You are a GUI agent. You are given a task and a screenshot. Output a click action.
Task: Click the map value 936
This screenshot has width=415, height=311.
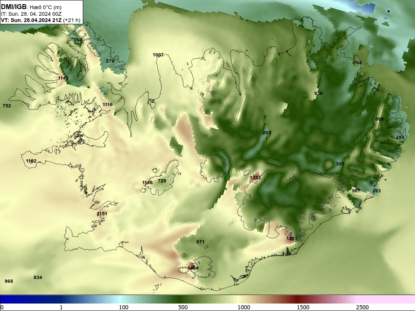(318, 93)
